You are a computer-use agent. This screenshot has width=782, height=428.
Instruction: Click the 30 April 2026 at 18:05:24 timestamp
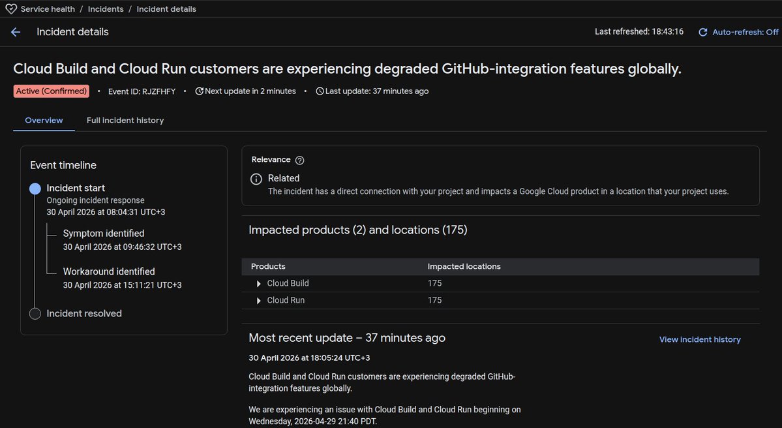pos(309,358)
